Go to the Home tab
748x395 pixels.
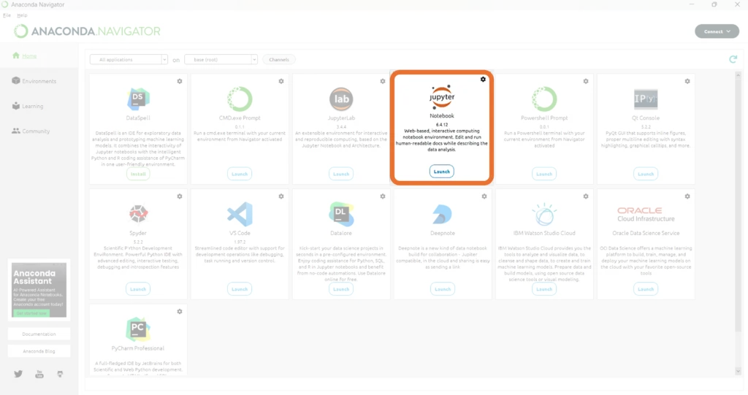[25, 55]
